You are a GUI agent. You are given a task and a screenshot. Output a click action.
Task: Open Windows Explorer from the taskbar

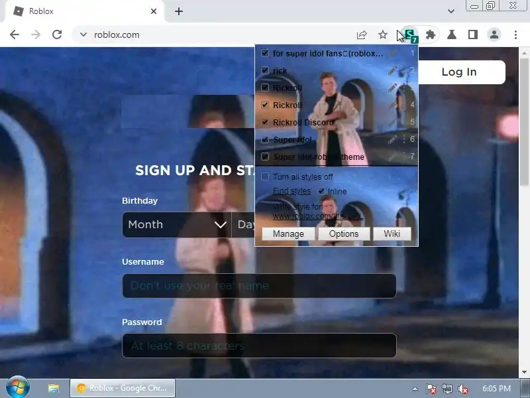click(x=54, y=388)
